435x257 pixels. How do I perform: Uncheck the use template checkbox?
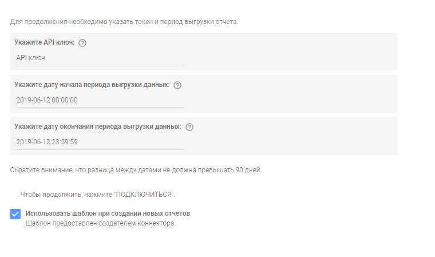[15, 214]
